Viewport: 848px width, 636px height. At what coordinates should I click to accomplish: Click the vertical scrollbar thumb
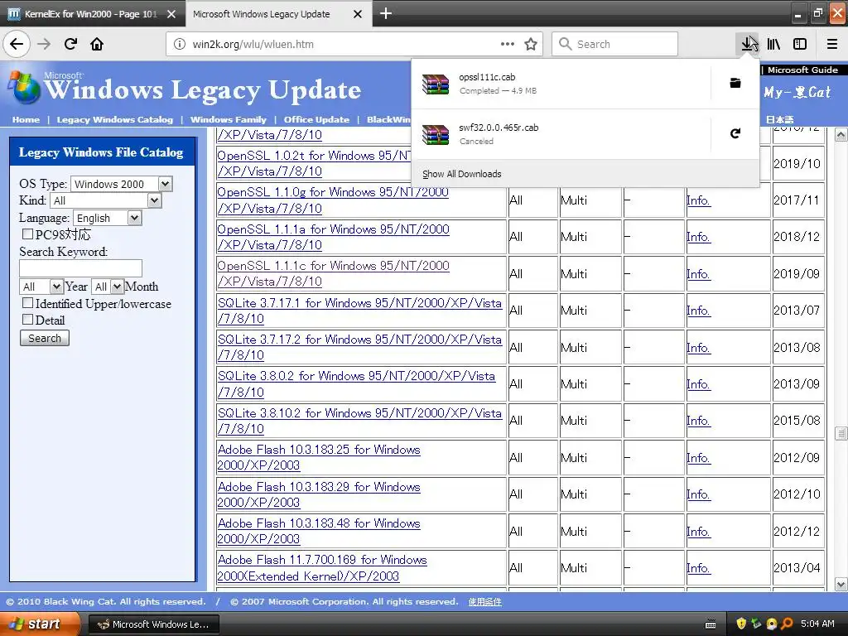[x=841, y=433]
